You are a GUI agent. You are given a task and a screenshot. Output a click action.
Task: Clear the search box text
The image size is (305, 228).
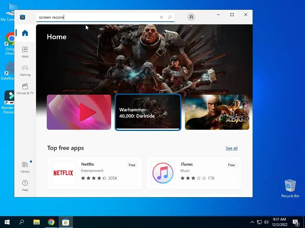161,17
